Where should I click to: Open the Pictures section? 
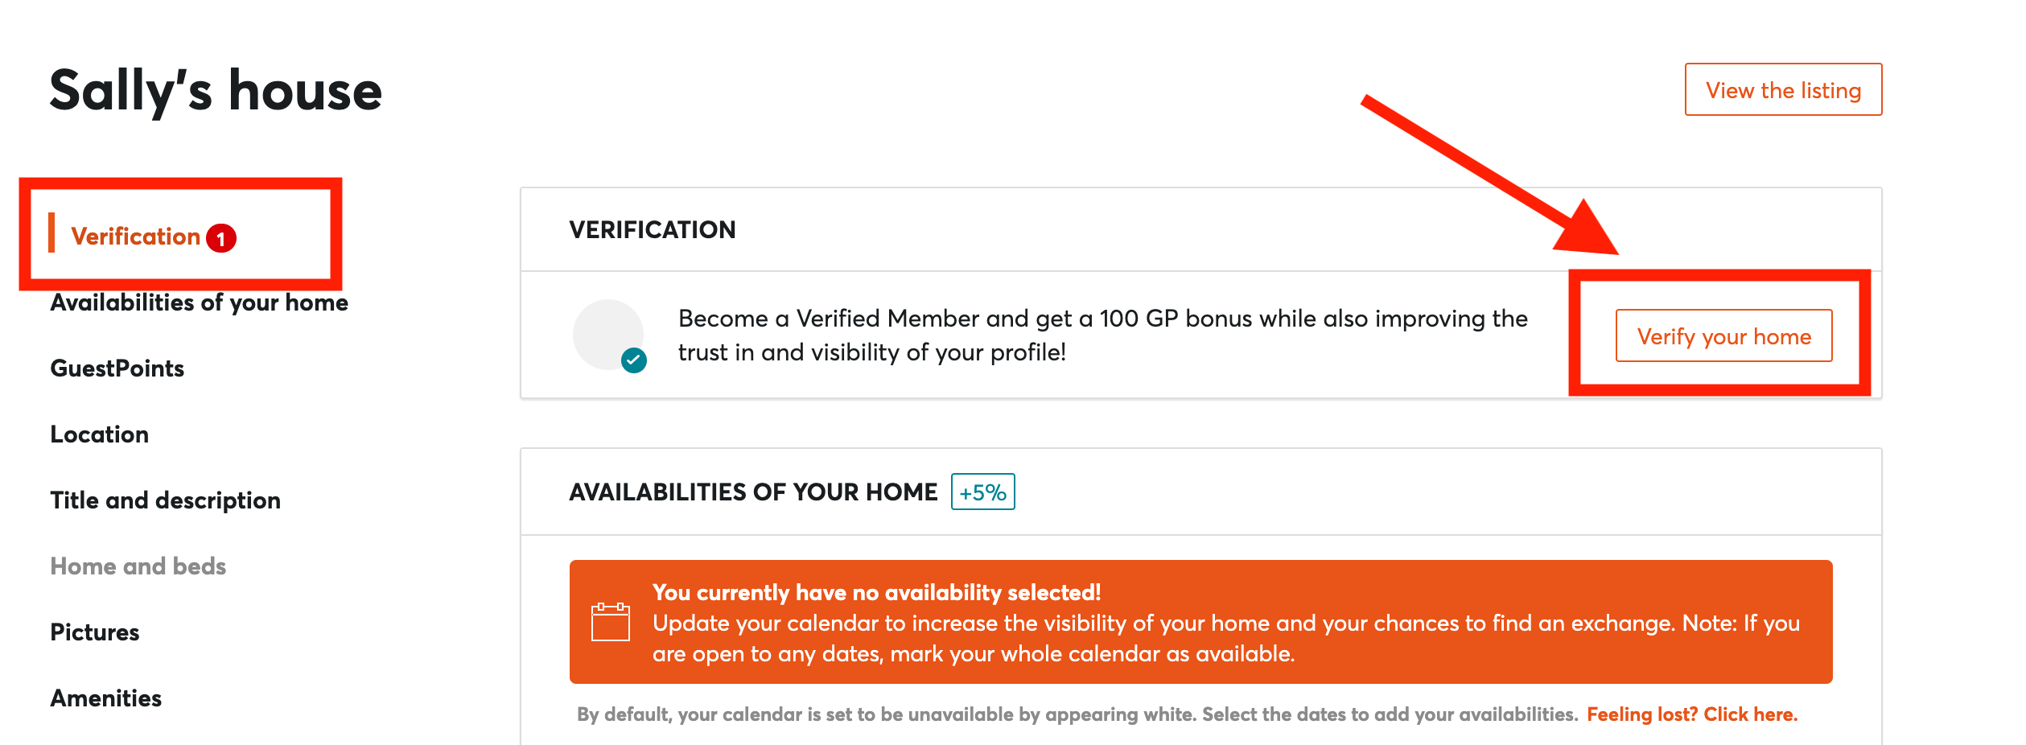[x=95, y=632]
